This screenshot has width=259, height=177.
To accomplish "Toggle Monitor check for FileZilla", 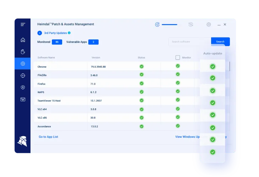I will 178,74.
